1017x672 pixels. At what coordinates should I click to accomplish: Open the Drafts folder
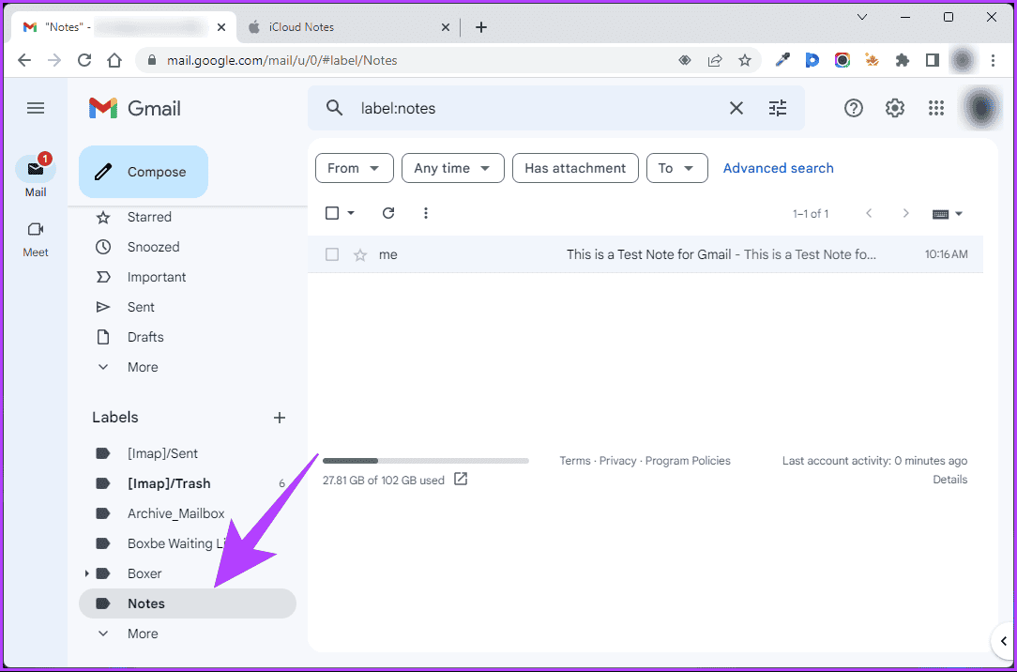tap(145, 337)
